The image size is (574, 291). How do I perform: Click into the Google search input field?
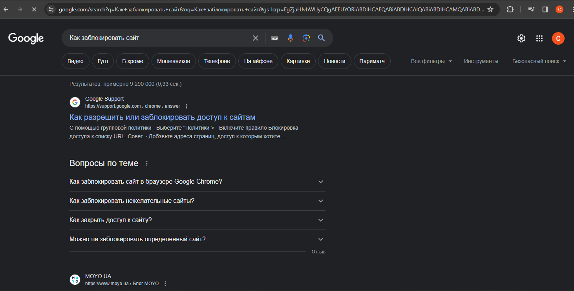pos(157,38)
